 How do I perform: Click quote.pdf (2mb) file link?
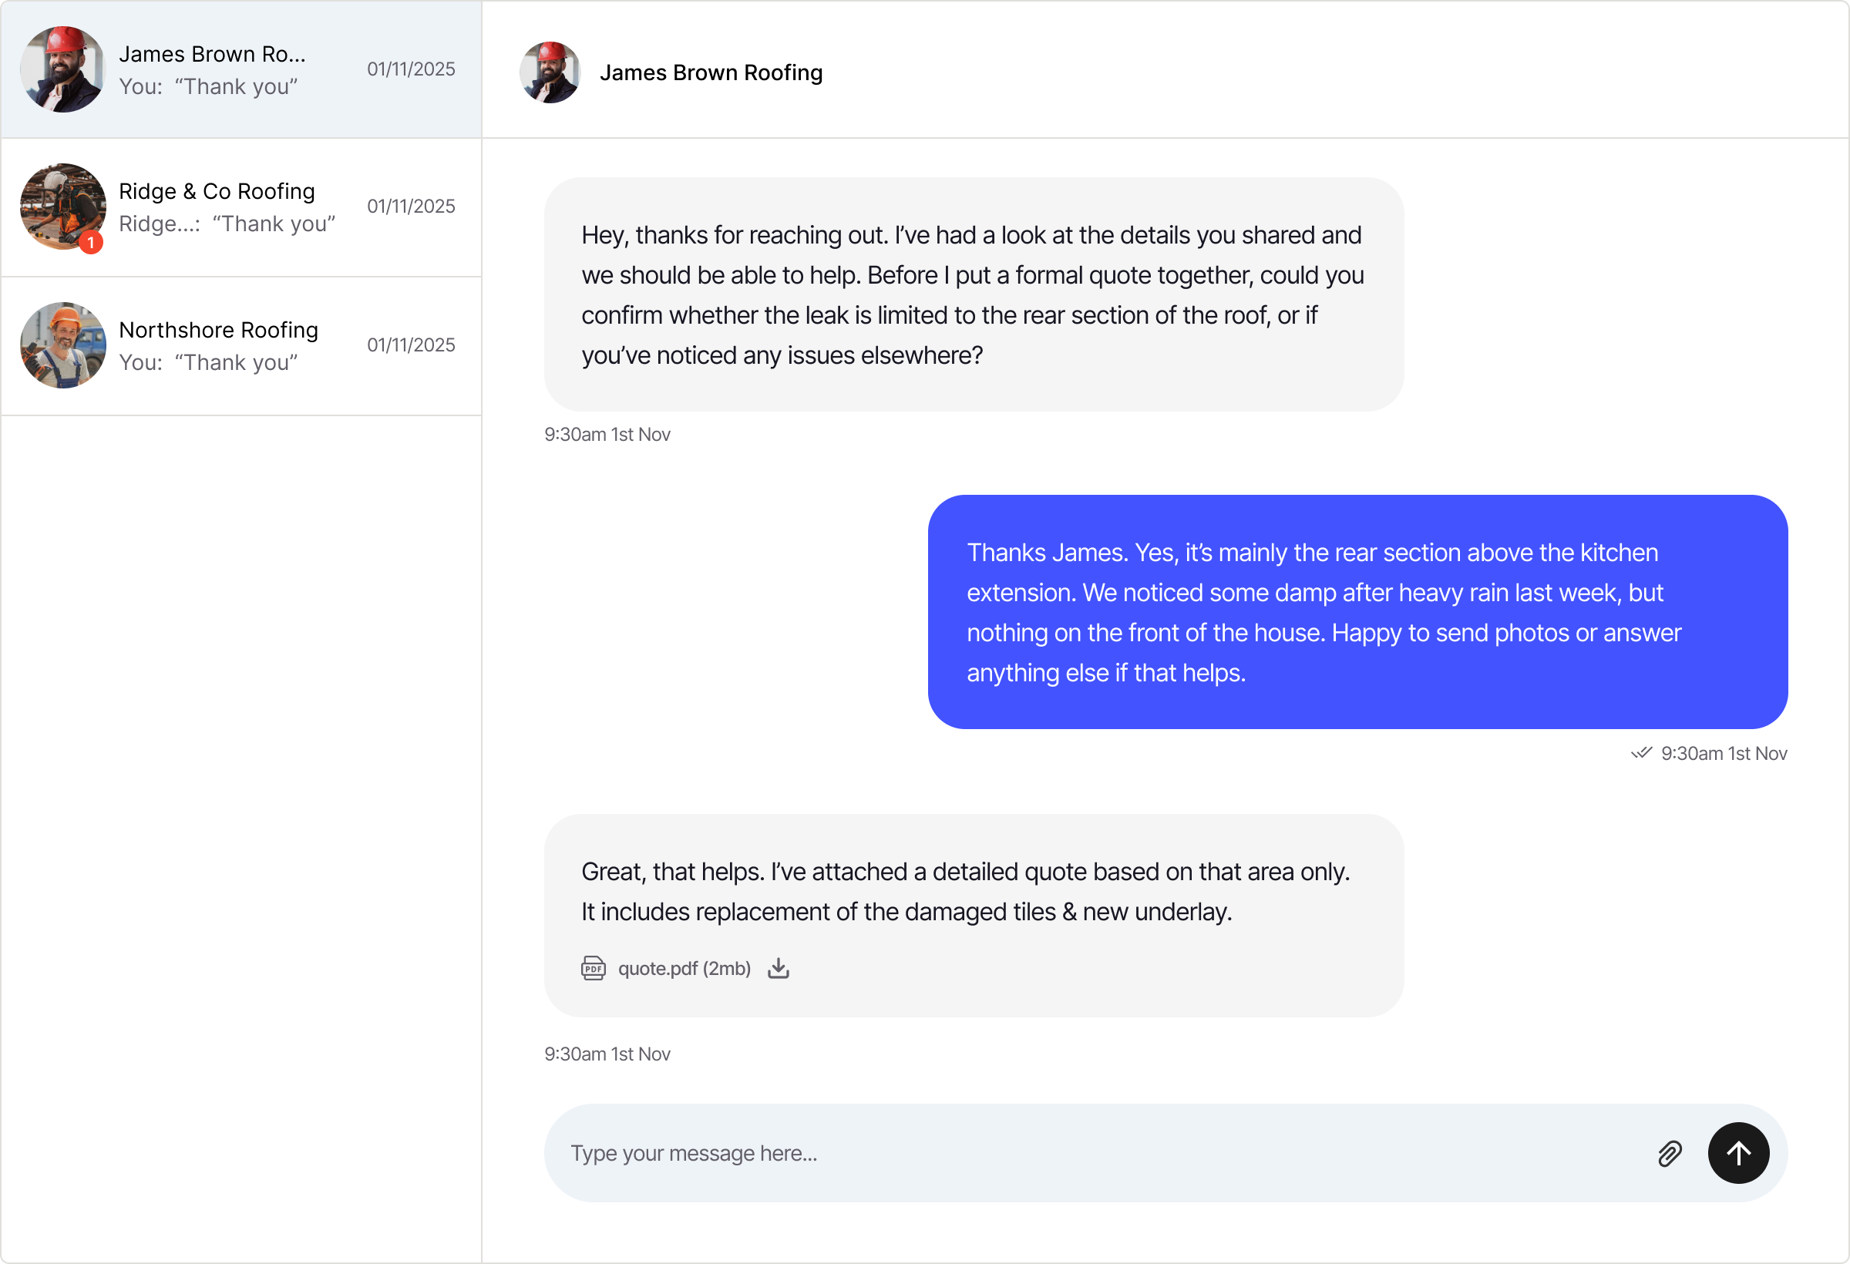point(684,969)
